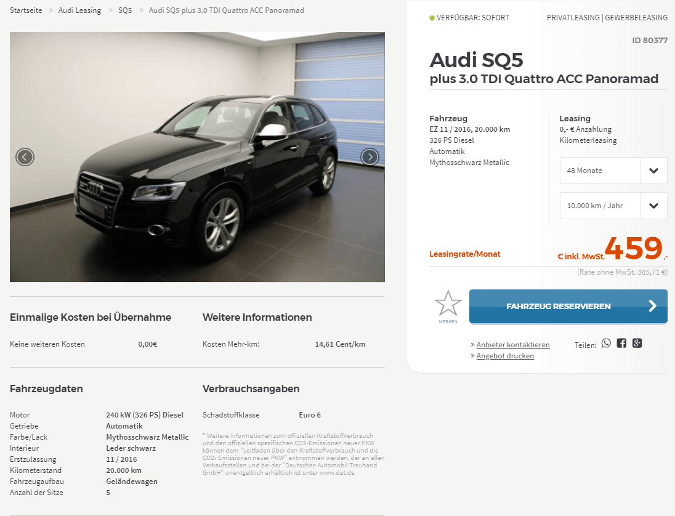Image resolution: width=675 pixels, height=516 pixels.
Task: Expand lease duration chevron arrow
Action: coord(653,171)
